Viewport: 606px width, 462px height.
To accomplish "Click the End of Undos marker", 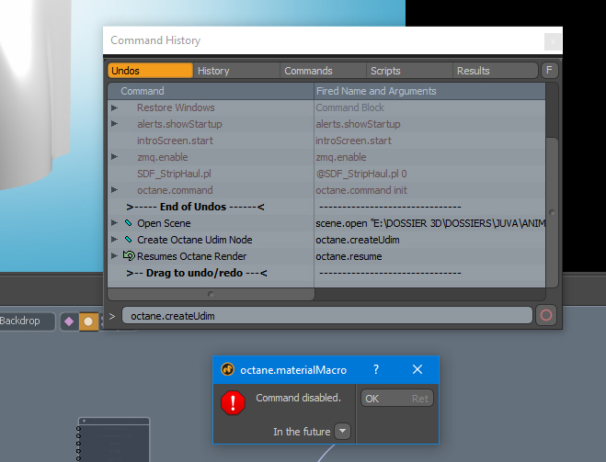I will pos(195,207).
